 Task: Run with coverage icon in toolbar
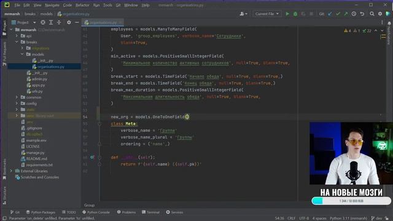[x=303, y=14]
